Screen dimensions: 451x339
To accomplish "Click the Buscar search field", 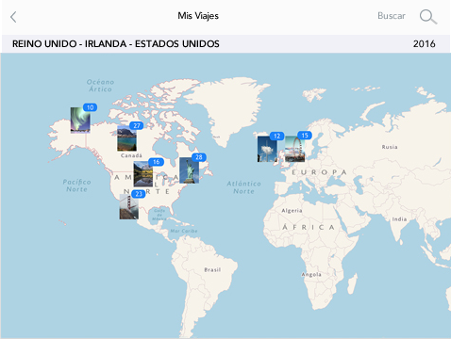I will pyautogui.click(x=392, y=16).
